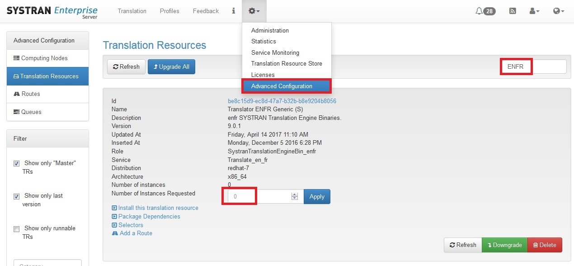Screen dimensions: 574x266
Task: Select the service value Translate_en_fr
Action: coord(248,160)
